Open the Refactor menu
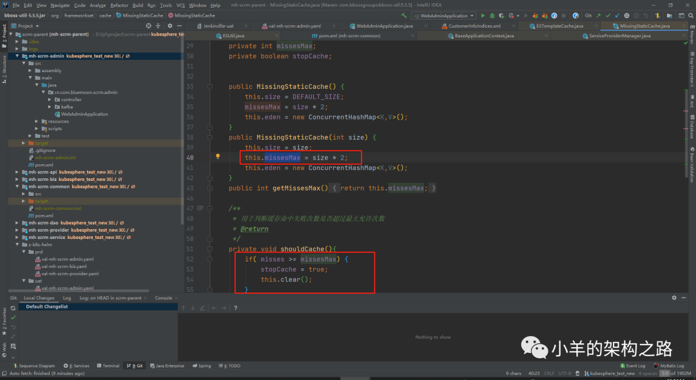The height and width of the screenshot is (380, 696). [x=119, y=5]
